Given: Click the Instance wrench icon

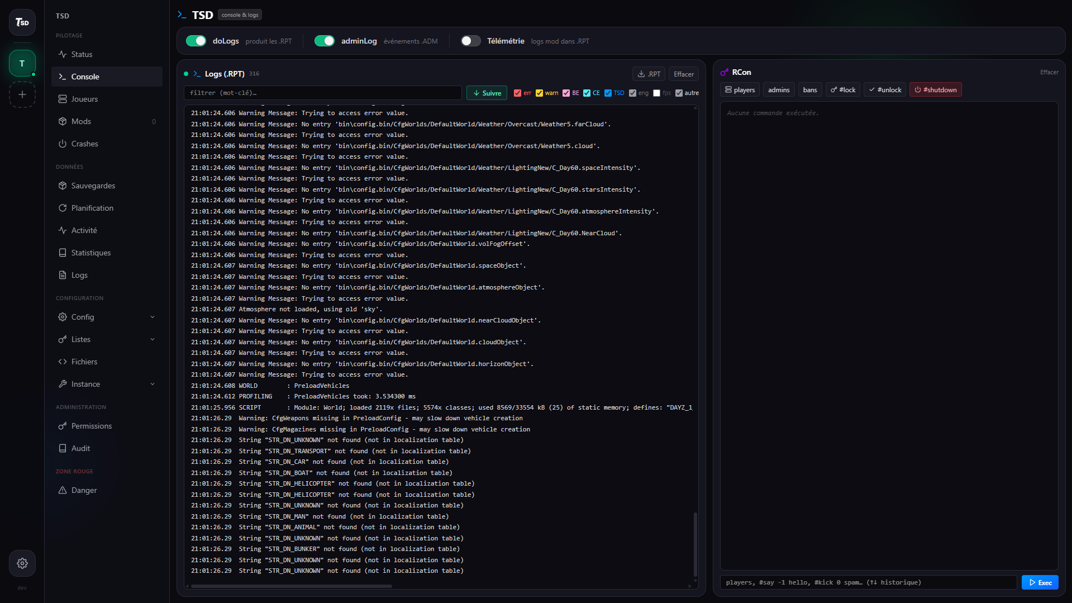Looking at the screenshot, I should coord(63,384).
